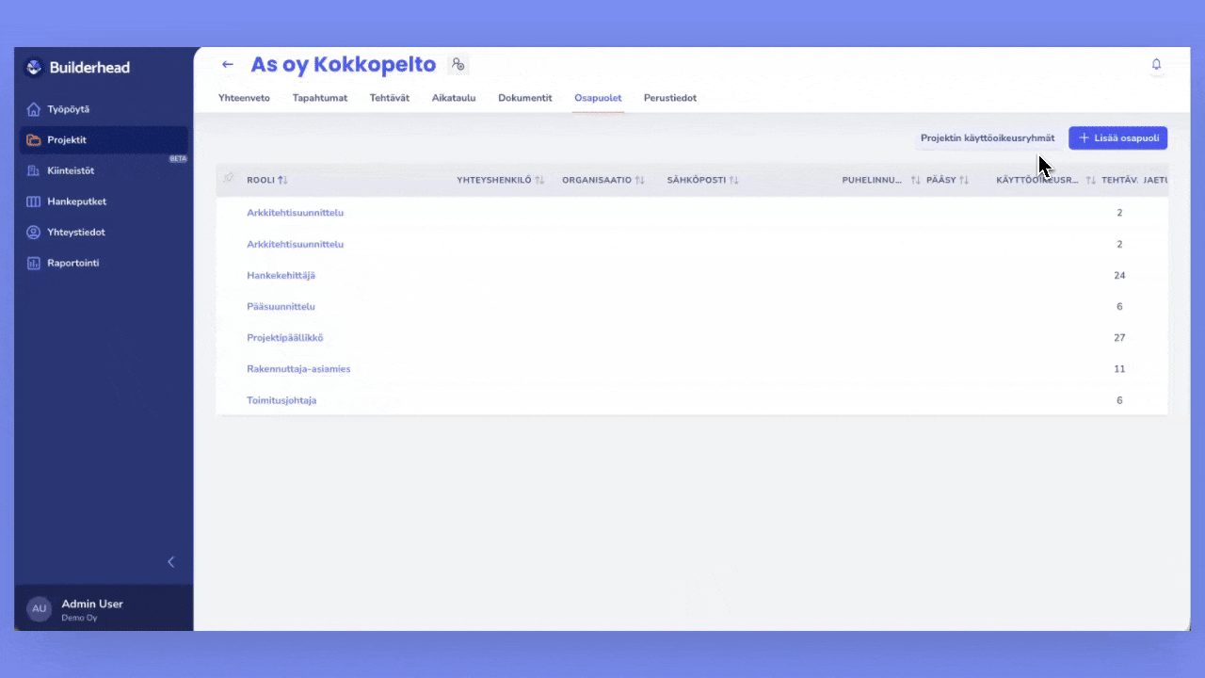The image size is (1205, 678).
Task: Select the Rakennuttaja-asiamies row link
Action: (x=298, y=369)
